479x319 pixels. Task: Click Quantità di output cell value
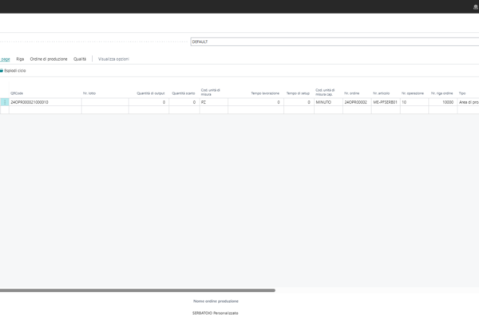[x=148, y=103]
